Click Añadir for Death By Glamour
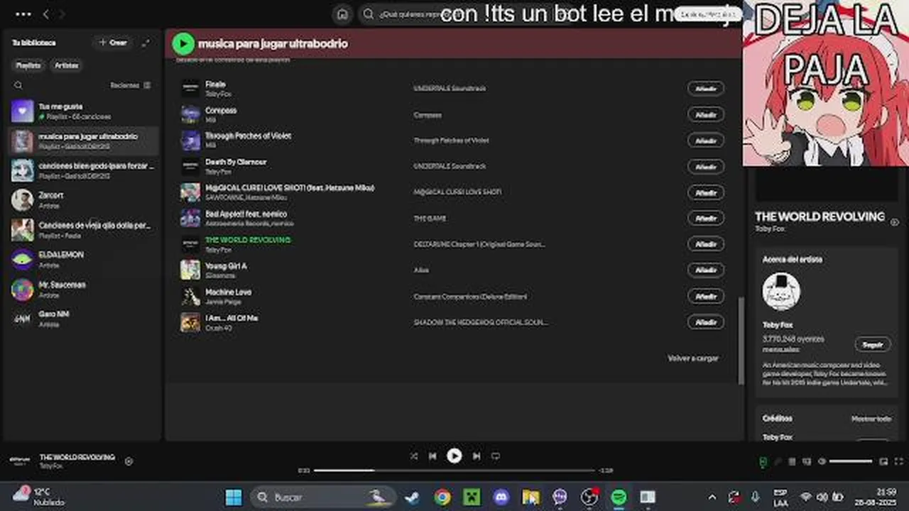 706,166
